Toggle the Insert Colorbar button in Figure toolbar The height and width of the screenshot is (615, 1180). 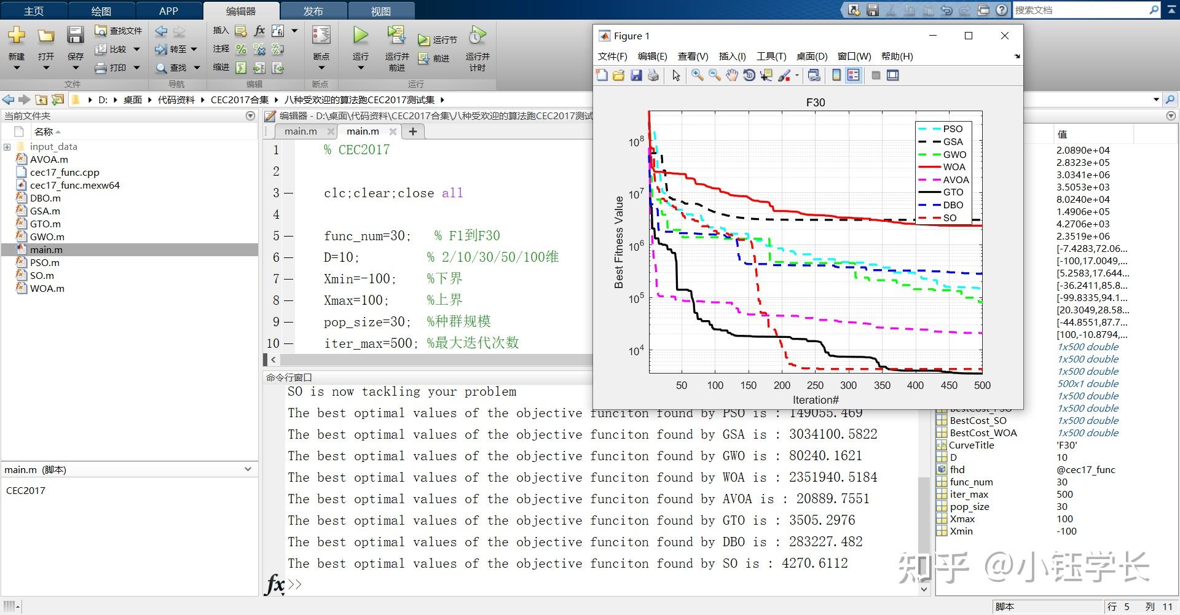point(836,75)
